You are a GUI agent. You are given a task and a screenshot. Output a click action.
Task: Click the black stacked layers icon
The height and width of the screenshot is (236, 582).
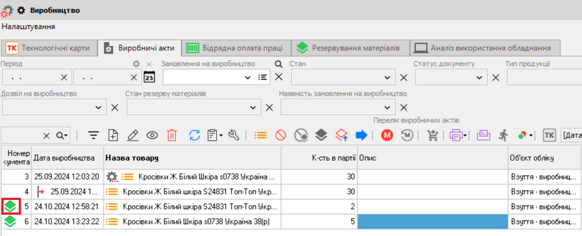coord(321,135)
